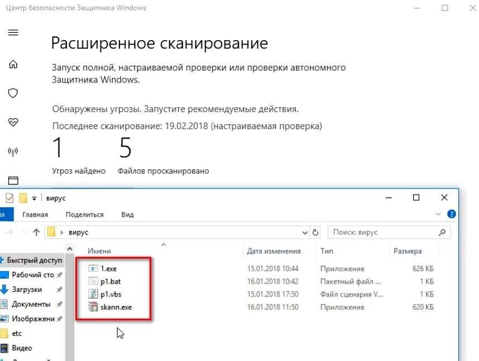Refresh the вирус folder
The image size is (479, 361).
point(315,233)
